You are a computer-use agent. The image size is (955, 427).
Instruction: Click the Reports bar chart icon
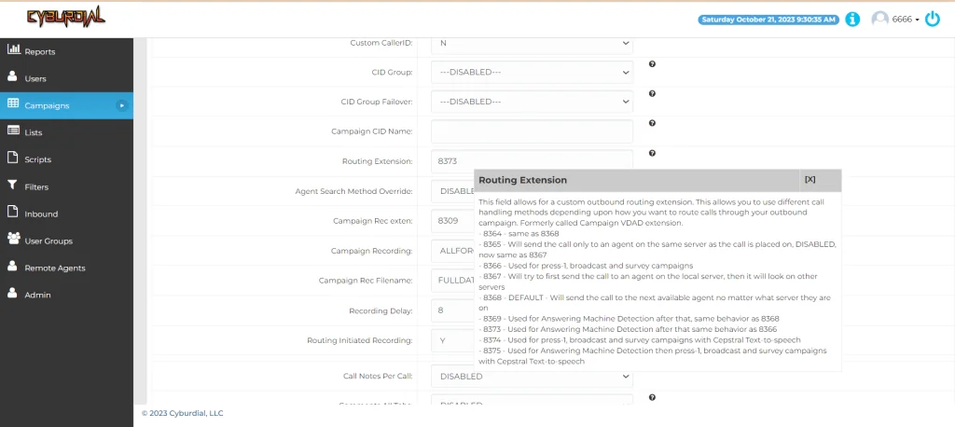coord(13,49)
